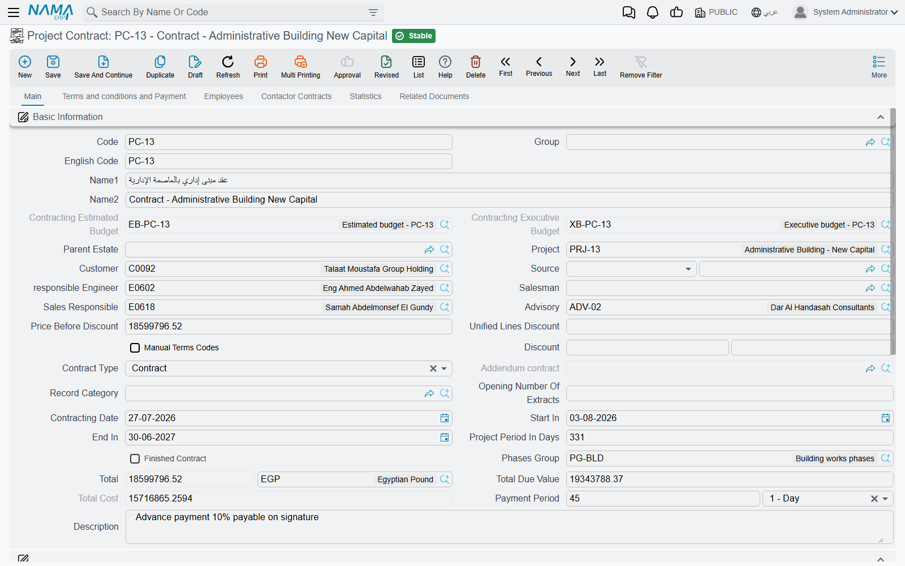Image resolution: width=905 pixels, height=566 pixels.
Task: Open Parent Estate linked record arrow
Action: pyautogui.click(x=429, y=250)
